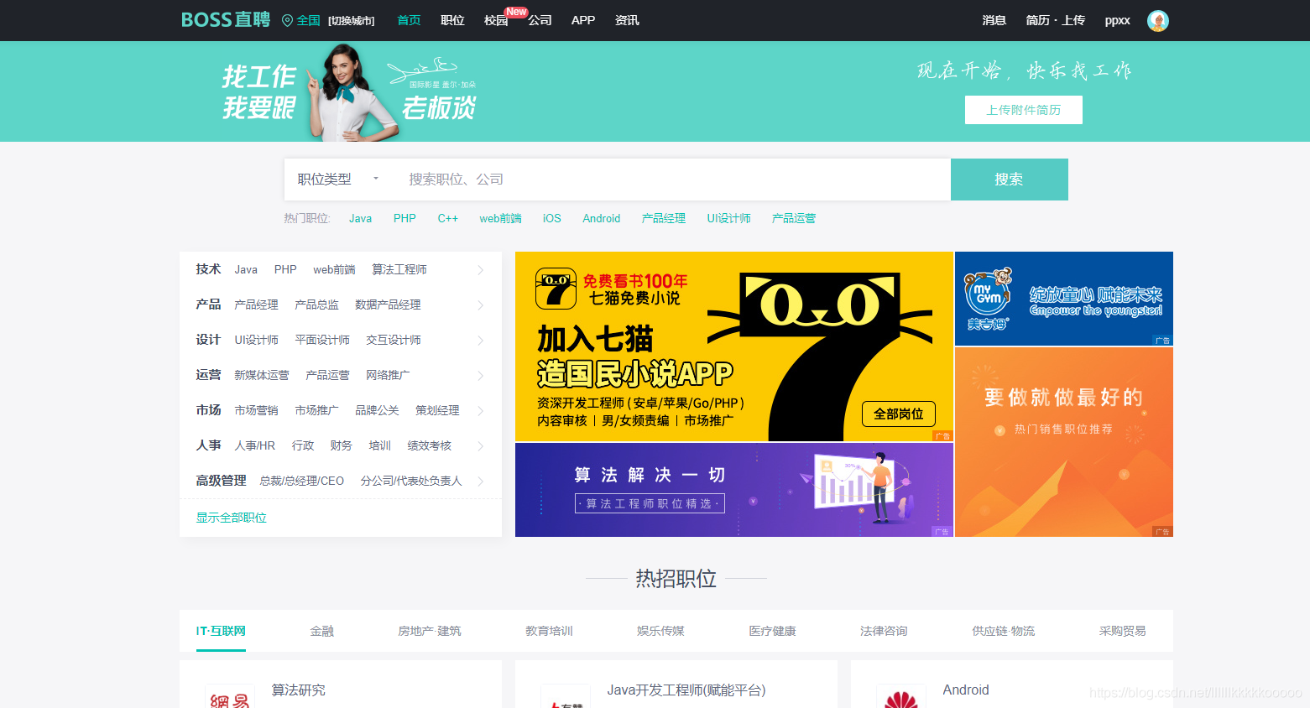The height and width of the screenshot is (708, 1310).
Task: Click hot job link 产品运营 below search
Action: 793,218
